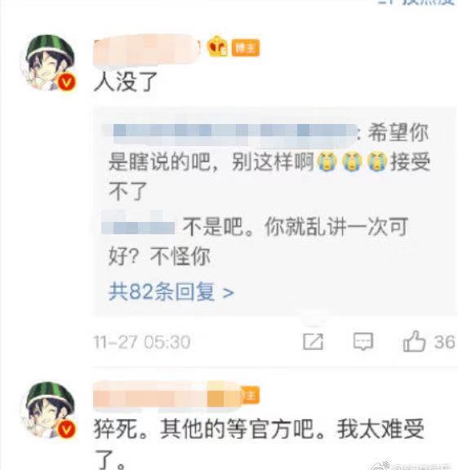Click the forward/share icon under the first comment
This screenshot has width=458, height=470.
pyautogui.click(x=313, y=341)
